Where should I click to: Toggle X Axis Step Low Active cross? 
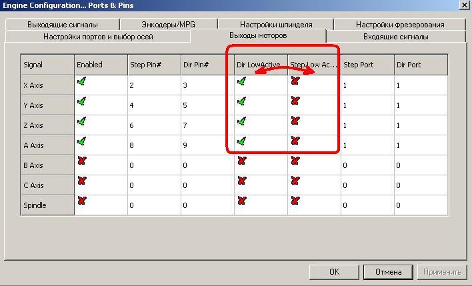coord(295,82)
